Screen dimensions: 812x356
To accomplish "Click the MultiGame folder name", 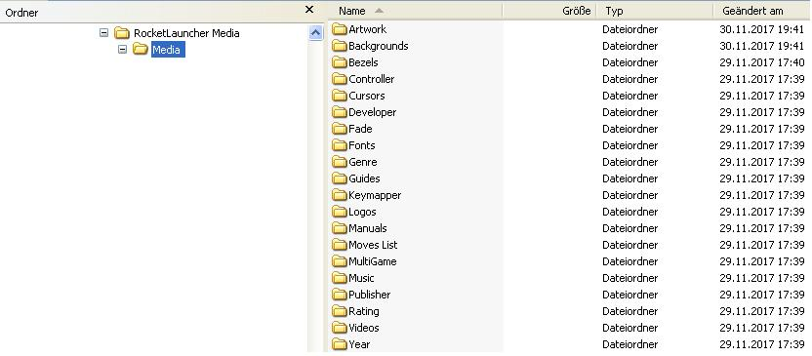I will click(373, 261).
